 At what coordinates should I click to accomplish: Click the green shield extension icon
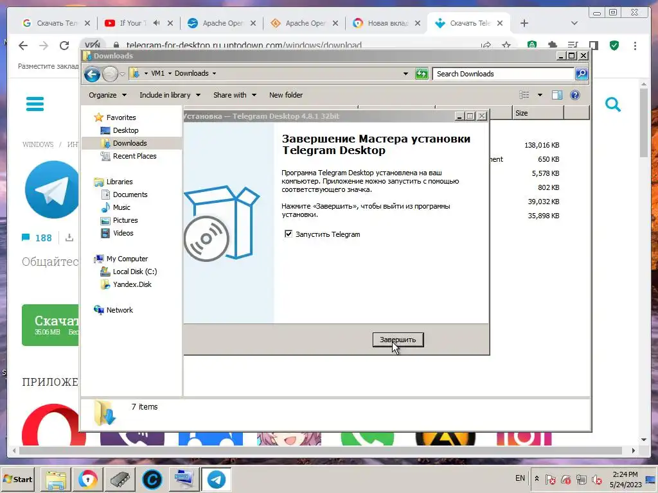[x=614, y=46]
